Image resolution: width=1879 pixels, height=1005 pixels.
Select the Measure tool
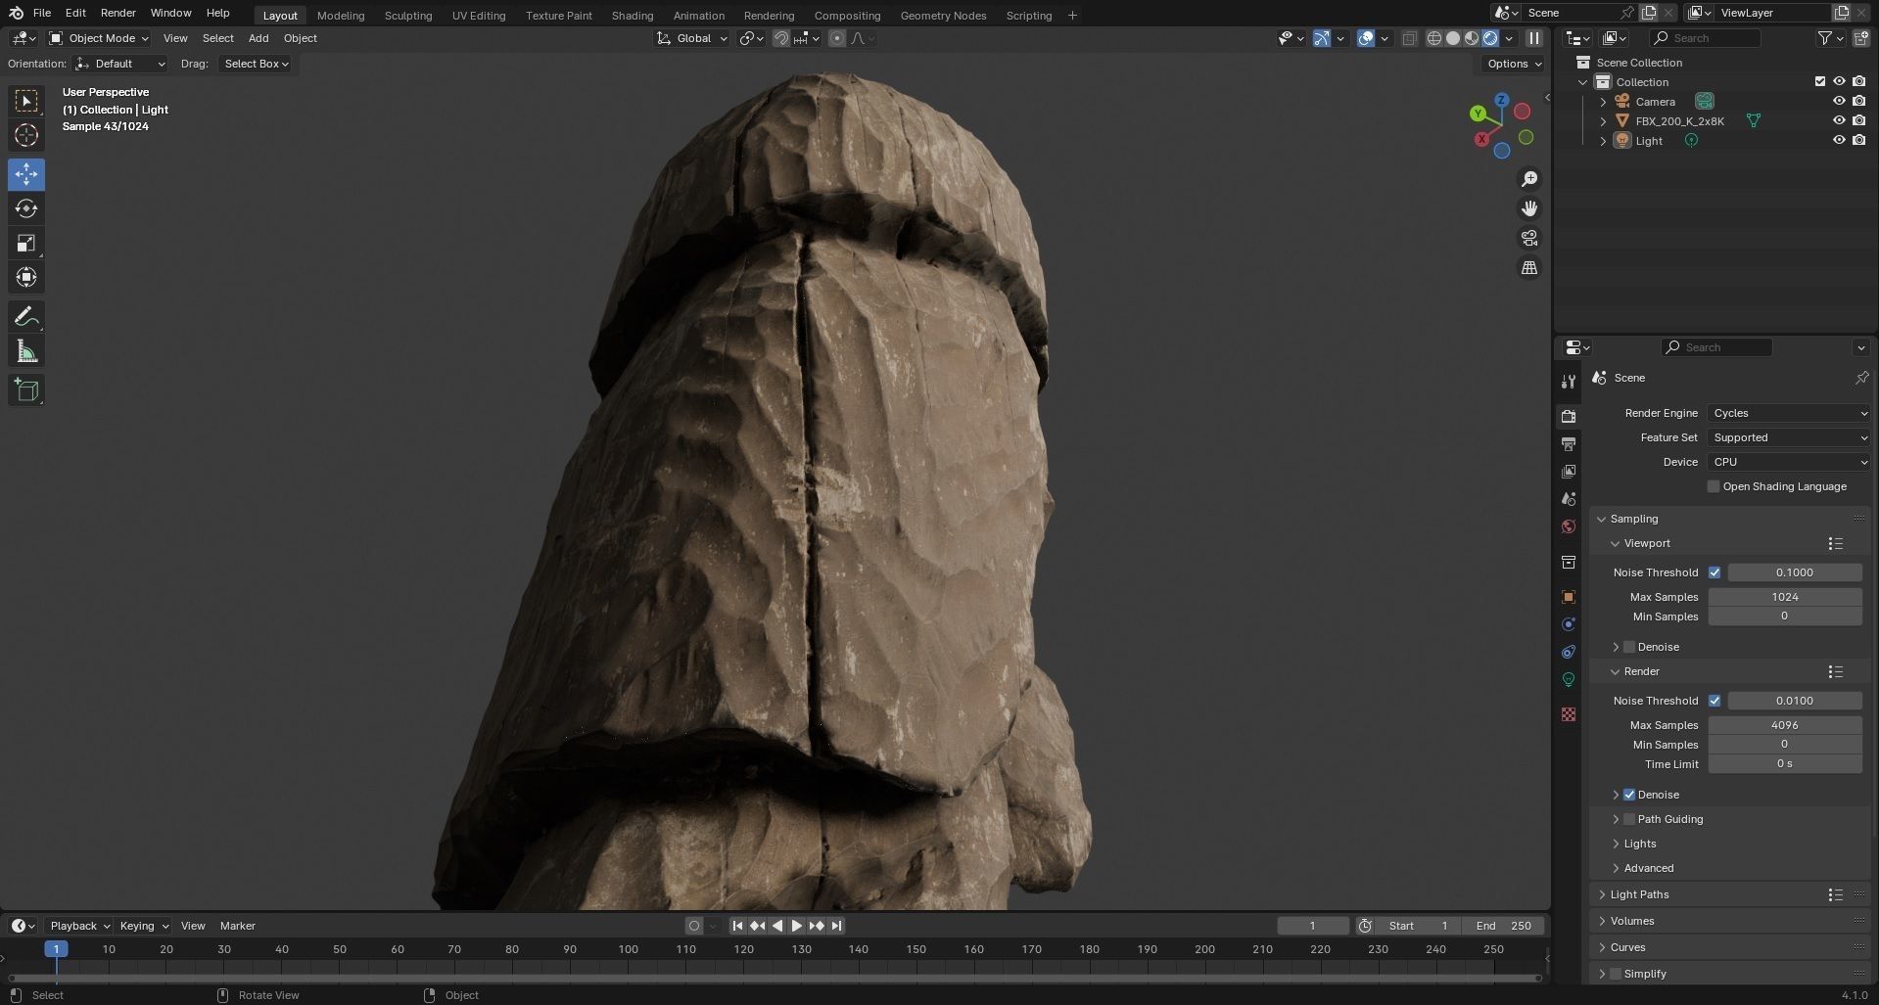click(26, 351)
